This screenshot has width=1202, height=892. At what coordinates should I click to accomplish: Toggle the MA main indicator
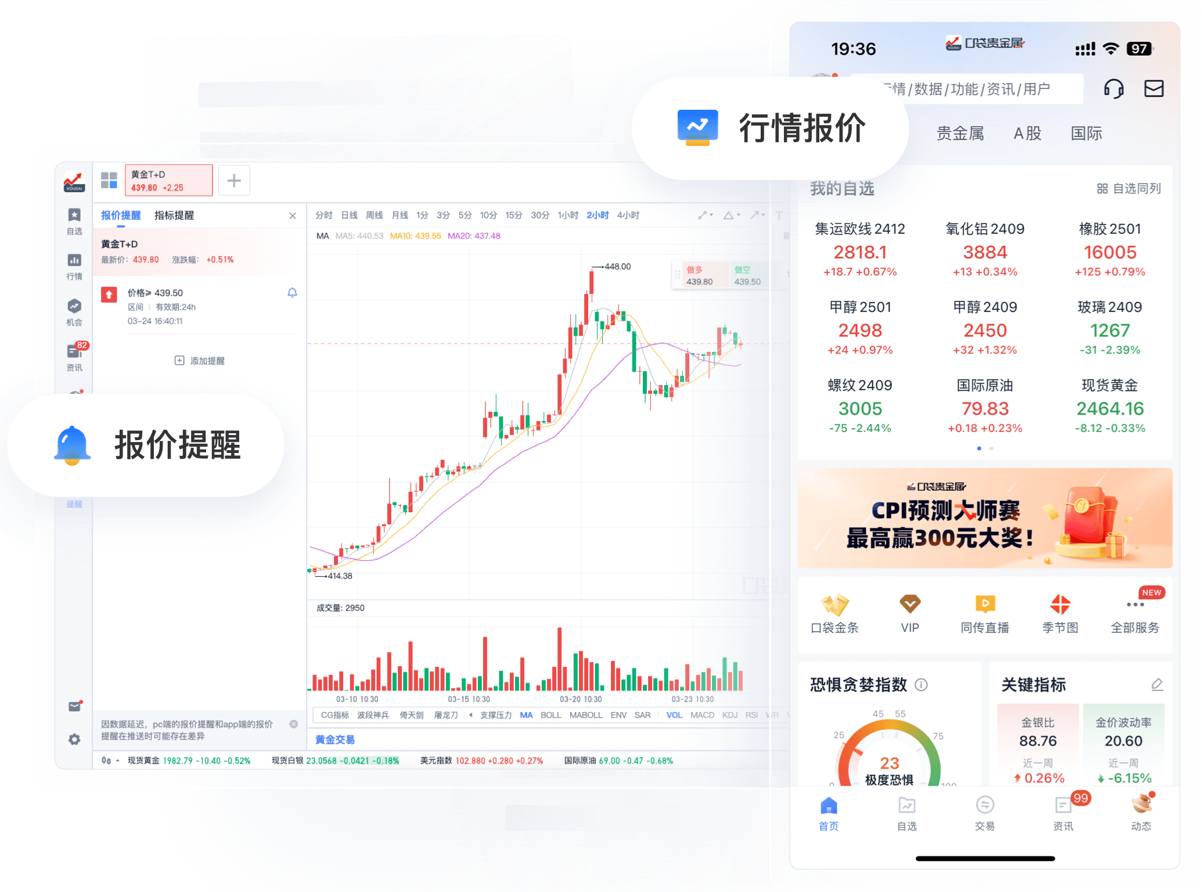526,715
